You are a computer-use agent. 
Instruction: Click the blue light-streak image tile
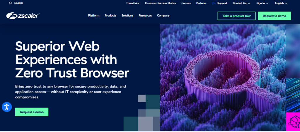click(293, 95)
